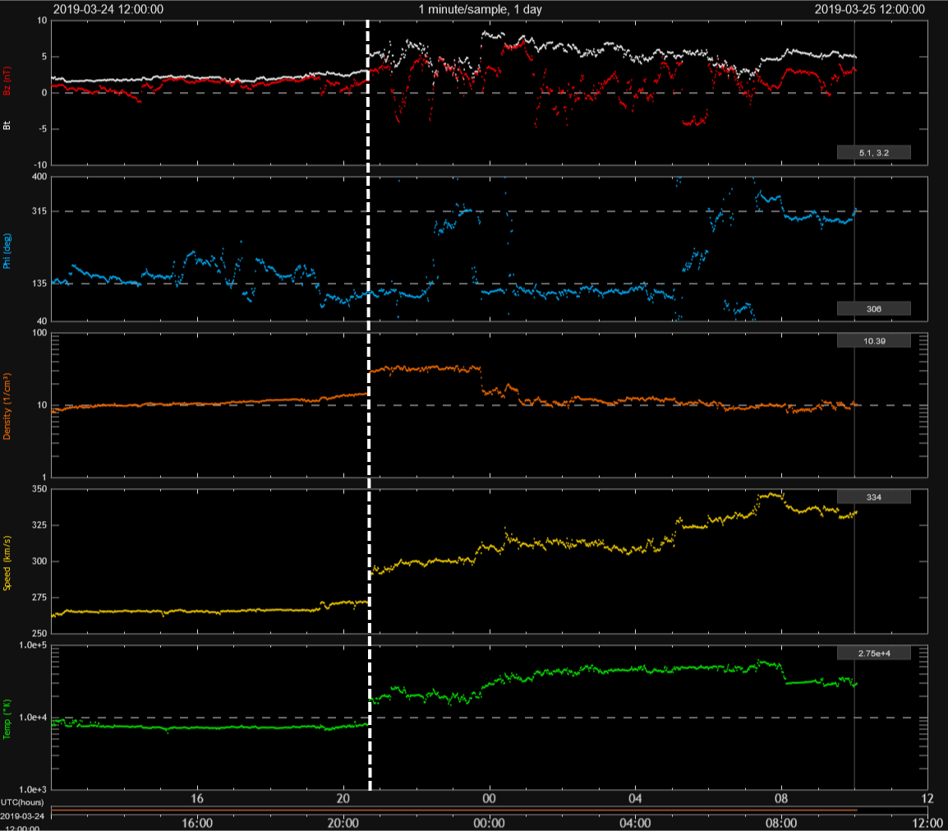Viewport: 948px width, 831px height.
Task: Click the end date 2019-03-25 12:00:00 label
Action: click(870, 9)
